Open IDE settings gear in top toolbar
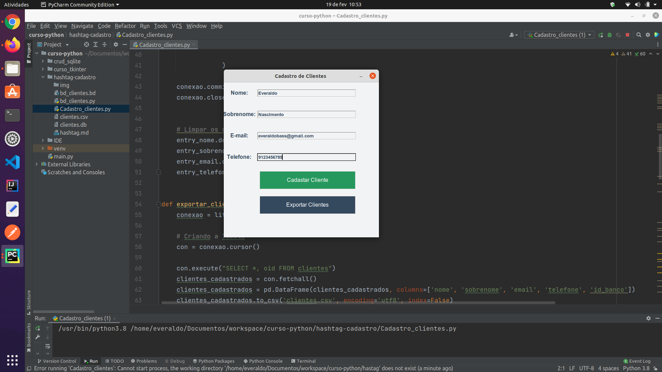The width and height of the screenshot is (662, 372). point(648,35)
